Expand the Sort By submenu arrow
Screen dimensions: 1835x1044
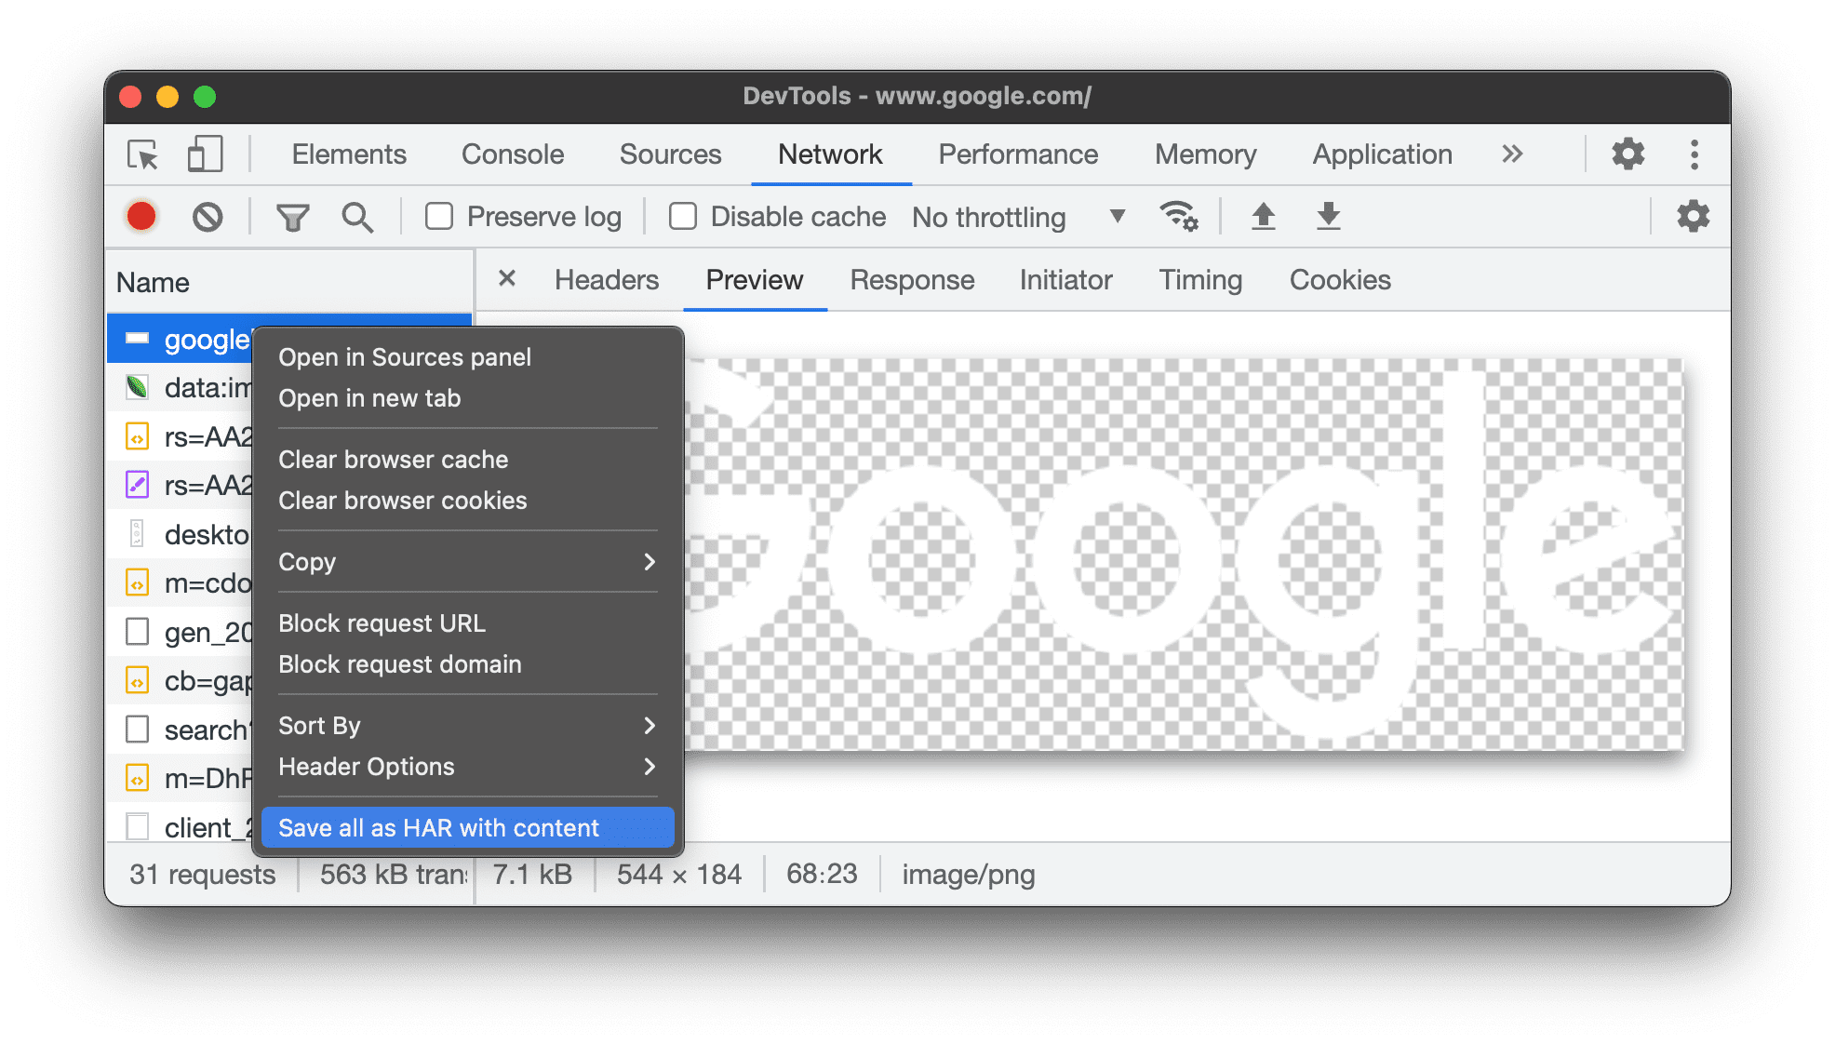[x=650, y=727]
